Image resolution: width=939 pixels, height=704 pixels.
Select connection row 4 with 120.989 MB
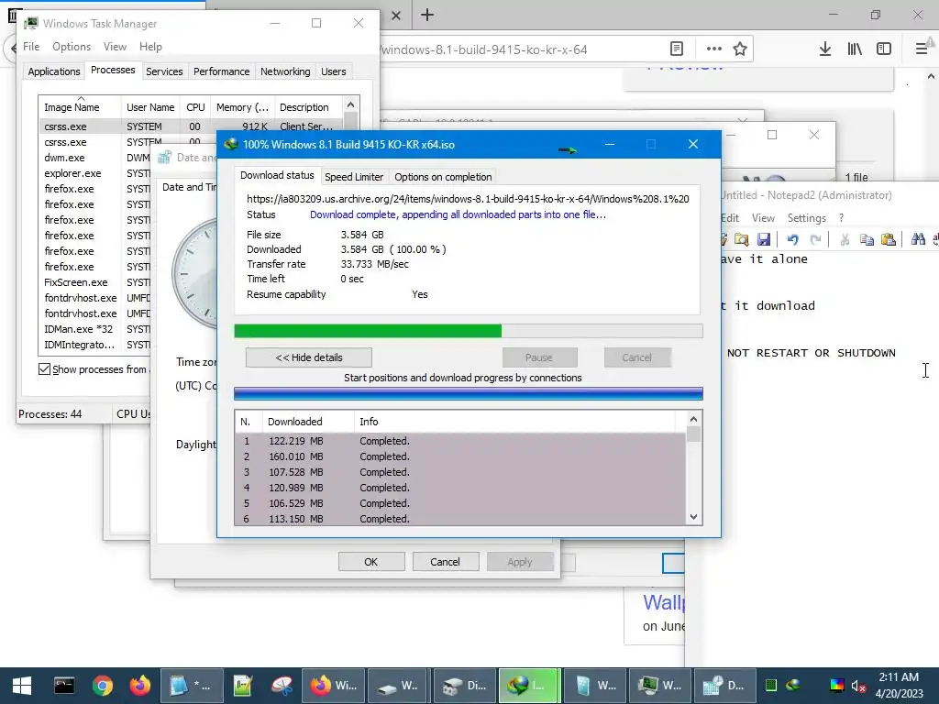tap(460, 488)
